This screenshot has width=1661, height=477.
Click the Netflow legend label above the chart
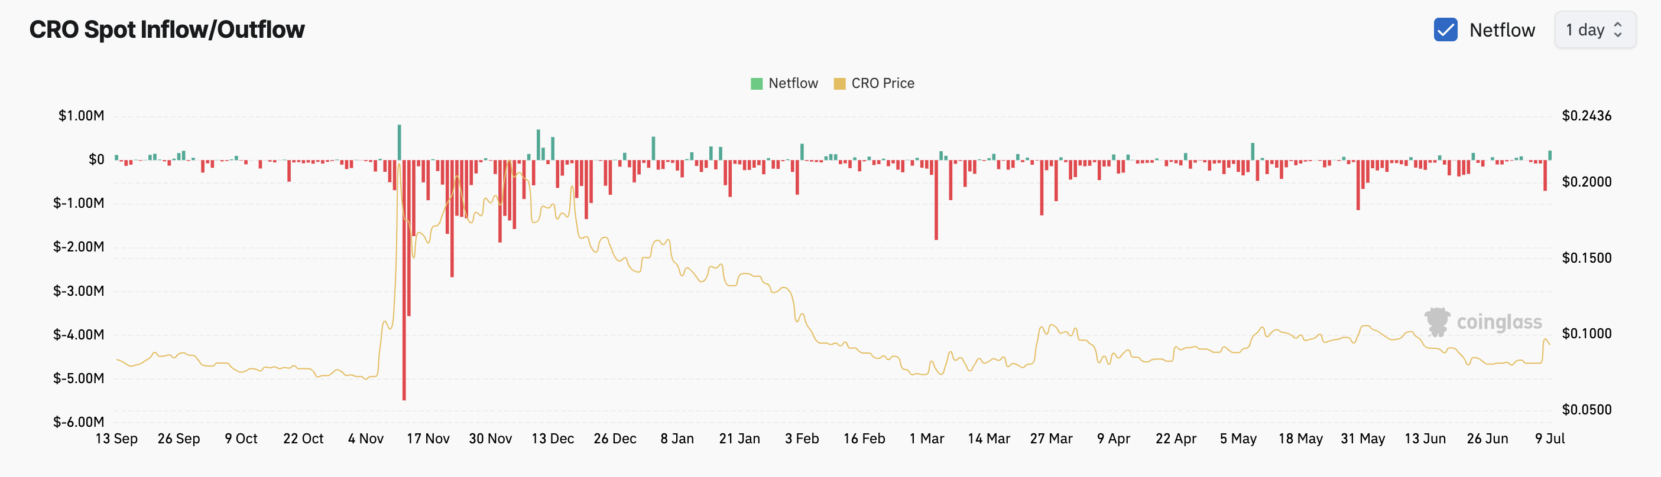pyautogui.click(x=793, y=83)
